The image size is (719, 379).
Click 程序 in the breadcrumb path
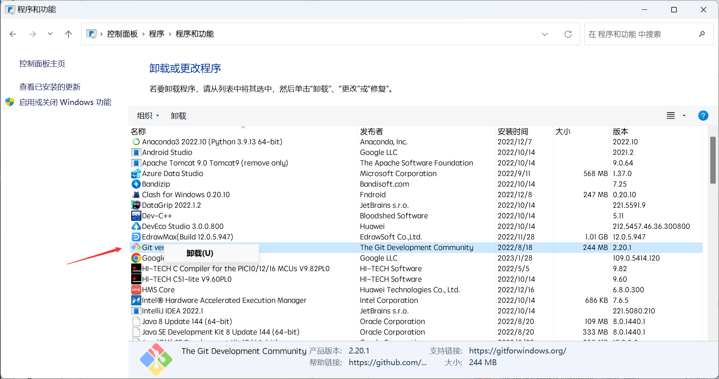click(x=157, y=34)
